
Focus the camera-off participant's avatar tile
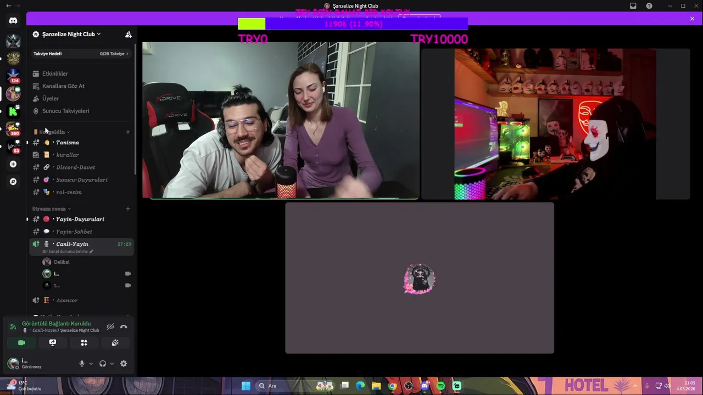click(x=420, y=278)
